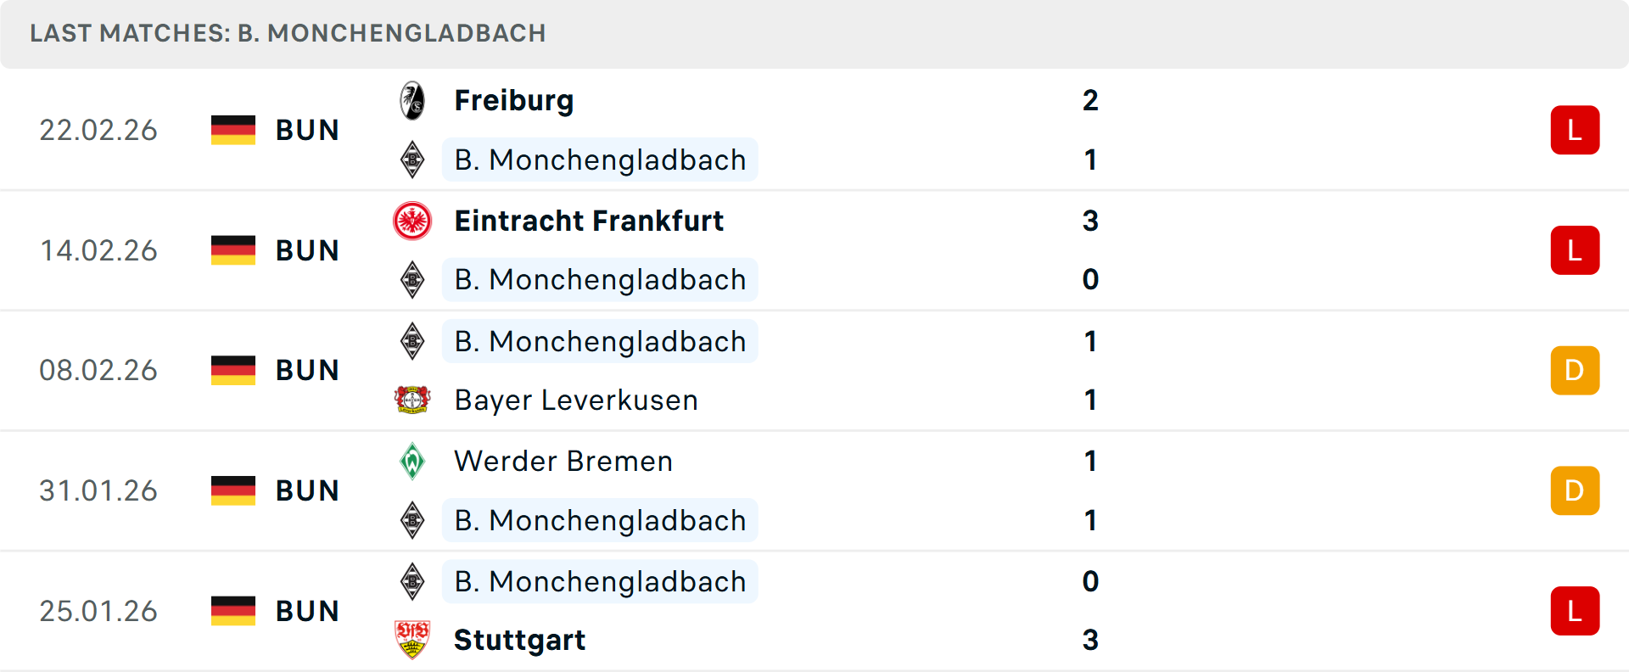Click the Werder Bremen club crest
Image resolution: width=1629 pixels, height=672 pixels.
(x=412, y=461)
